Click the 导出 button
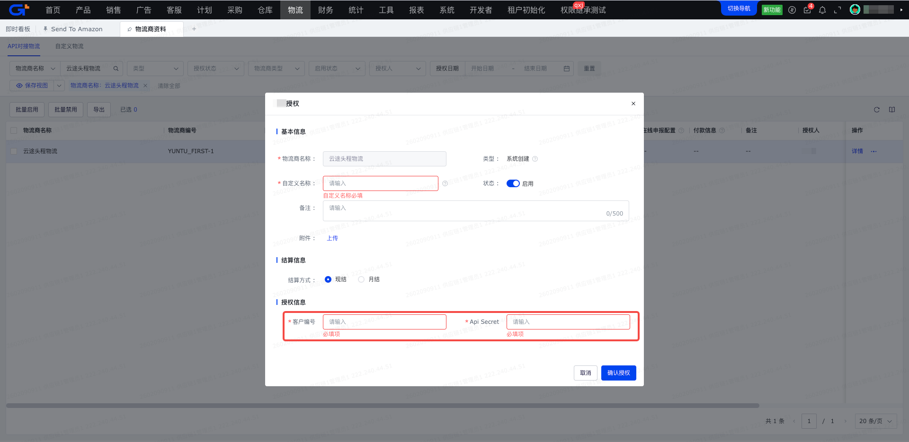The height and width of the screenshot is (442, 909). coord(99,110)
